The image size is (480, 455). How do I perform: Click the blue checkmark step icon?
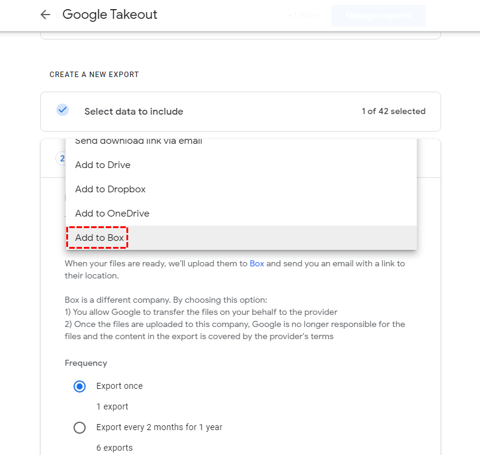(62, 110)
